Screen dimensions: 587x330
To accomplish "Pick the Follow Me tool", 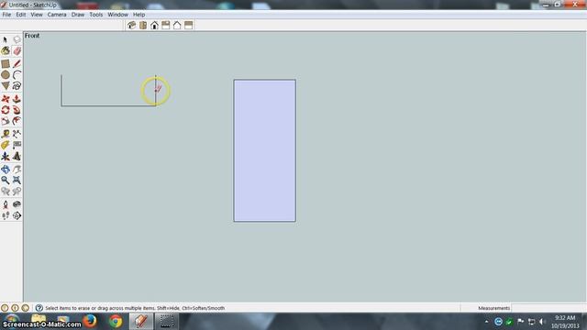I will (17, 110).
